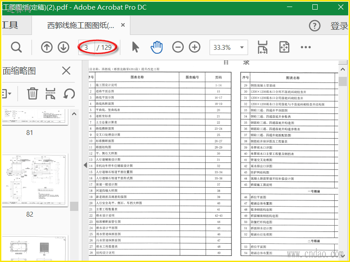Go to the previous page with up arrow

47,47
